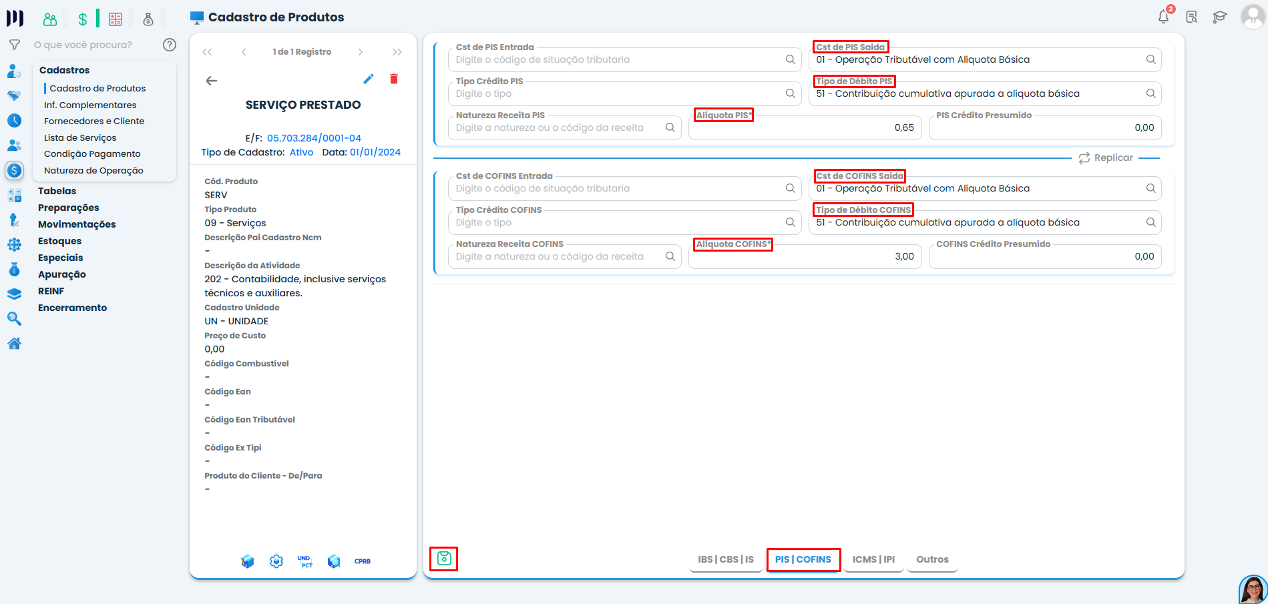The height and width of the screenshot is (604, 1268).
Task: Click the UND PCT icon
Action: (x=305, y=561)
